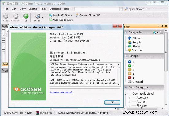The image size is (169, 116).
Task: Select the Places category icon
Action: 130,46
